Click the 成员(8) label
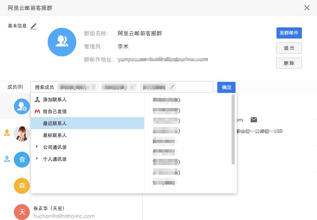Image resolution: width=317 pixels, height=220 pixels. click(x=15, y=87)
